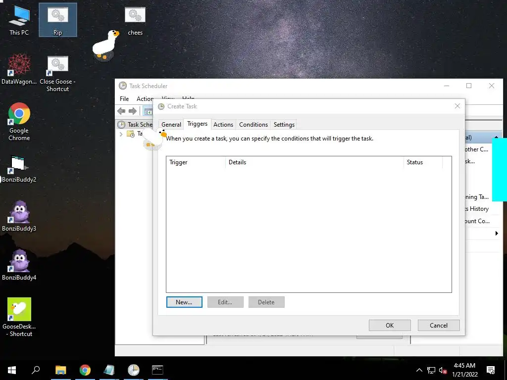Open the BonziBuddy2 desktop shortcut
Image resolution: width=507 pixels, height=380 pixels.
pos(19,169)
